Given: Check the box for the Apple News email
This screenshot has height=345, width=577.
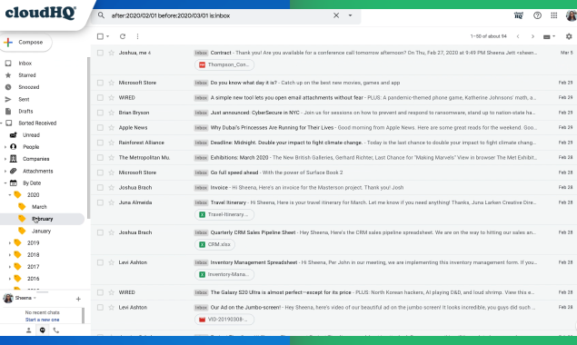Looking at the screenshot, I should coord(100,128).
